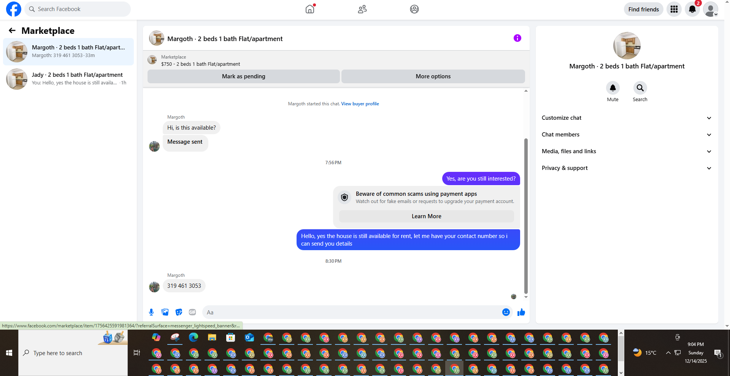The height and width of the screenshot is (376, 730).
Task: Expand Customize chat section
Action: (627, 118)
